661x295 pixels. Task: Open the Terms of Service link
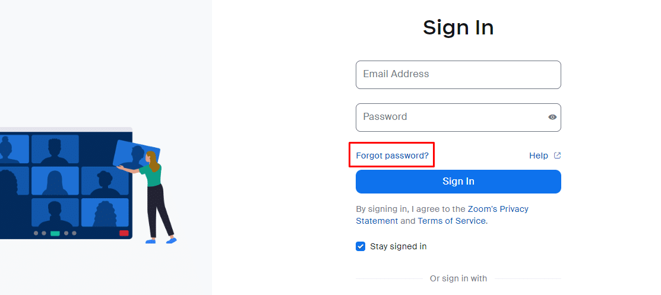451,221
